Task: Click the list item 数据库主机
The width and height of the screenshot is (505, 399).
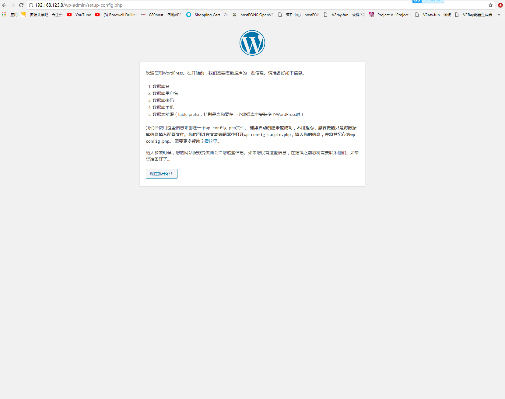Action: tap(163, 107)
